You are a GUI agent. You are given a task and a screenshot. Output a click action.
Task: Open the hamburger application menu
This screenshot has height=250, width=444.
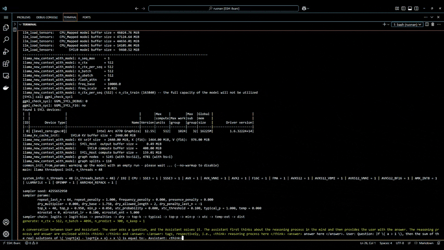(6, 17)
